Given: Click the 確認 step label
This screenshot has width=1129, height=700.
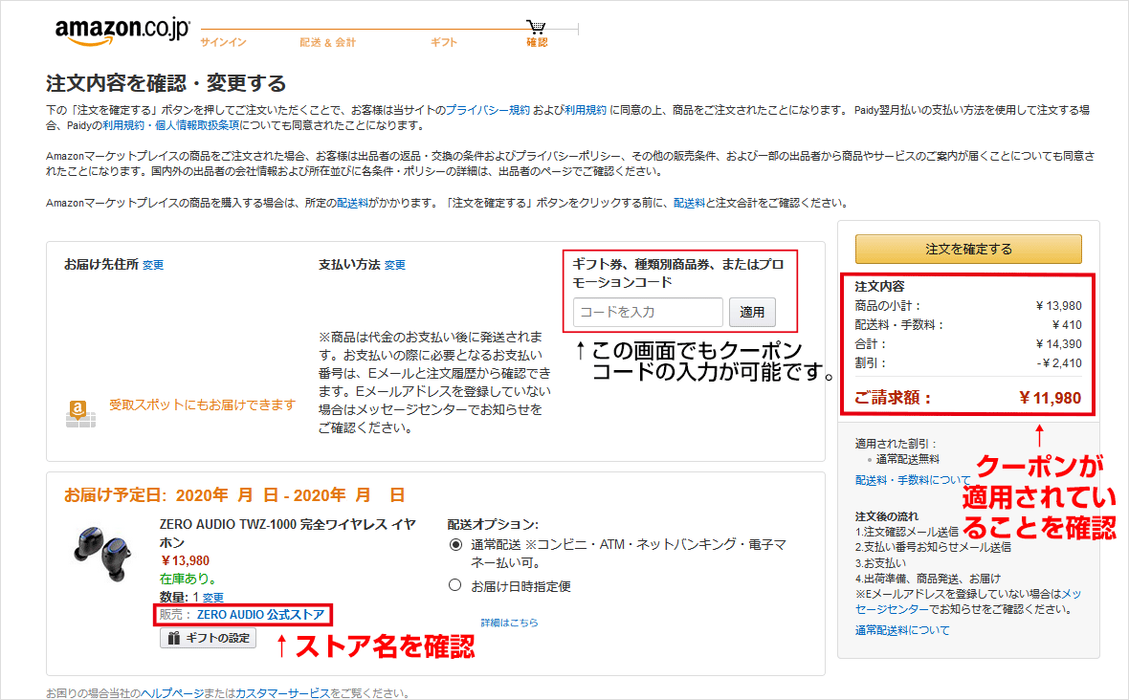Looking at the screenshot, I should [x=537, y=42].
